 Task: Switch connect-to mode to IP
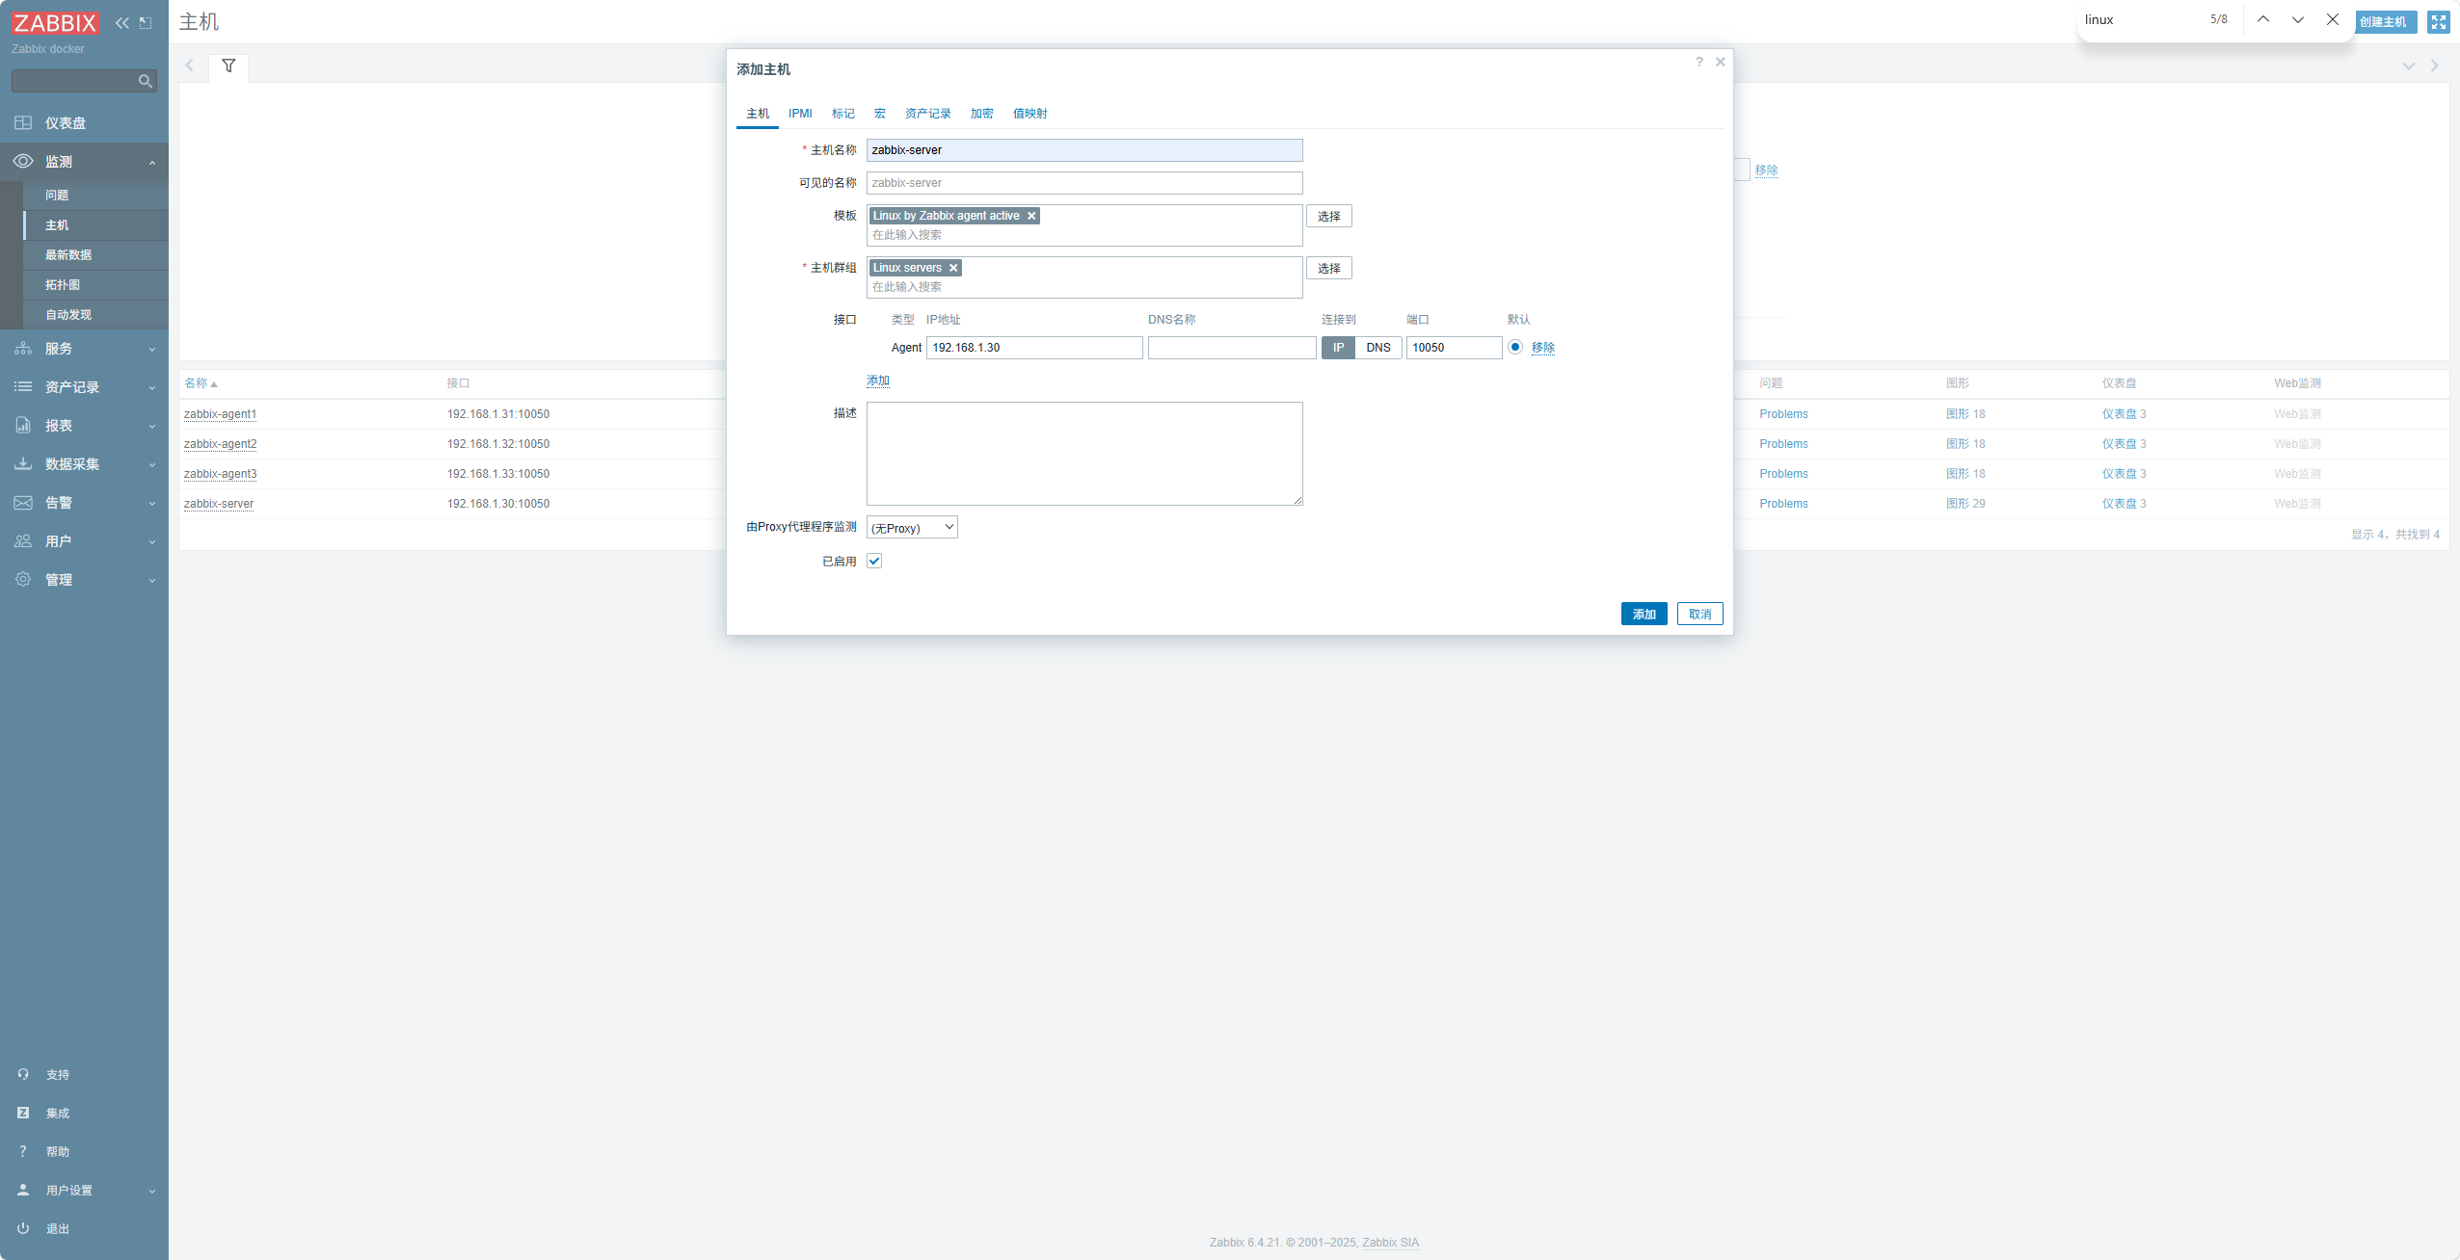(x=1339, y=348)
